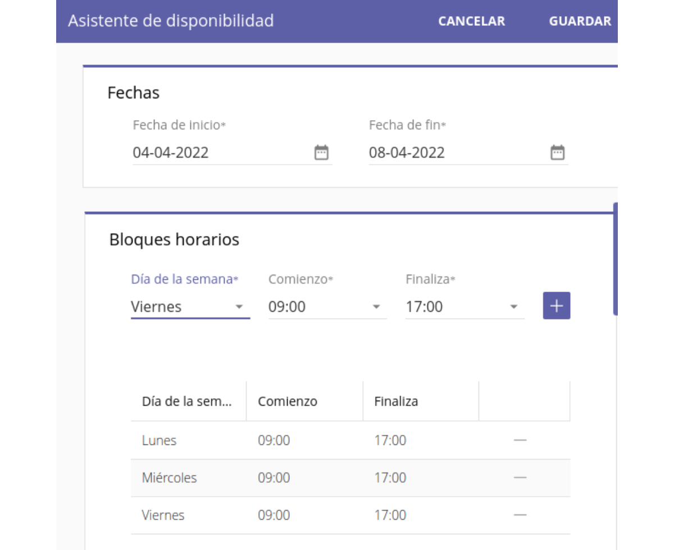Click the dash action icon on the Viernes row
The image size is (674, 550).
(521, 515)
